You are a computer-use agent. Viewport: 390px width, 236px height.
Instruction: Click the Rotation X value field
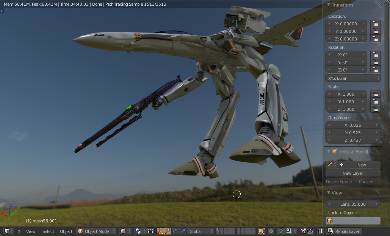coord(346,54)
